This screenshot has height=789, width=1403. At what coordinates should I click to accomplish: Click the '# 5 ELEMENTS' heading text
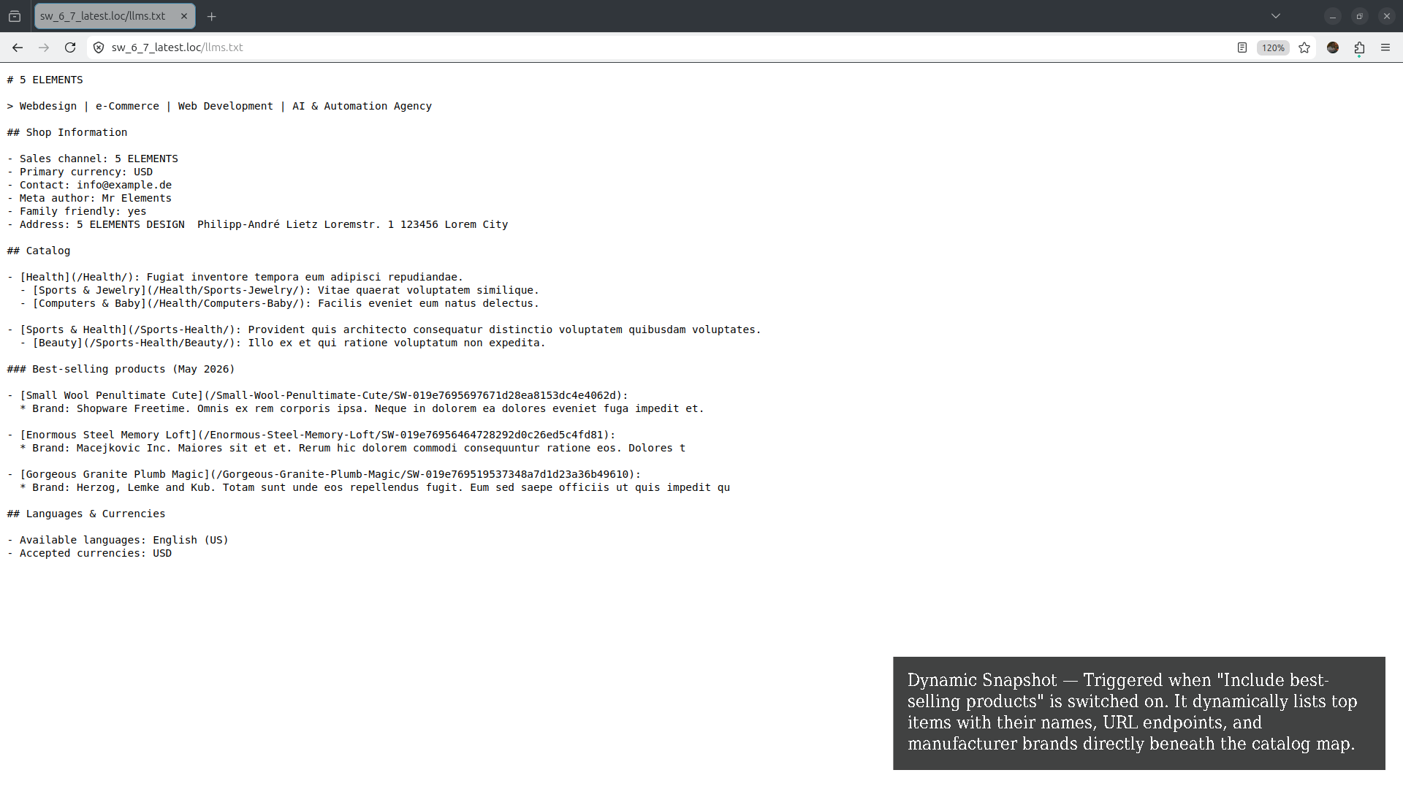(45, 80)
